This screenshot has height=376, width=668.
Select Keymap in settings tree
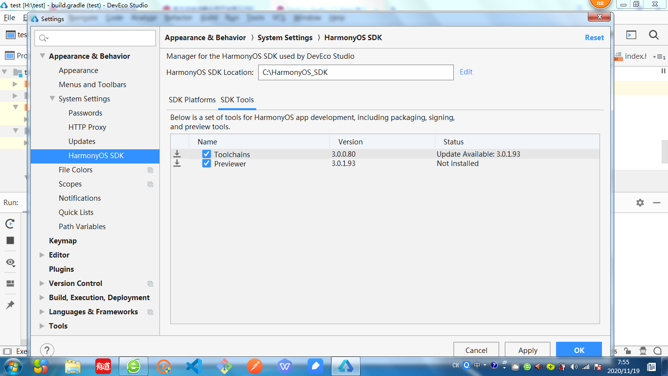(63, 241)
